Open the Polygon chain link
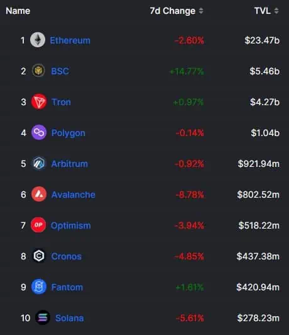Viewport: 289px width, 335px height. (68, 133)
